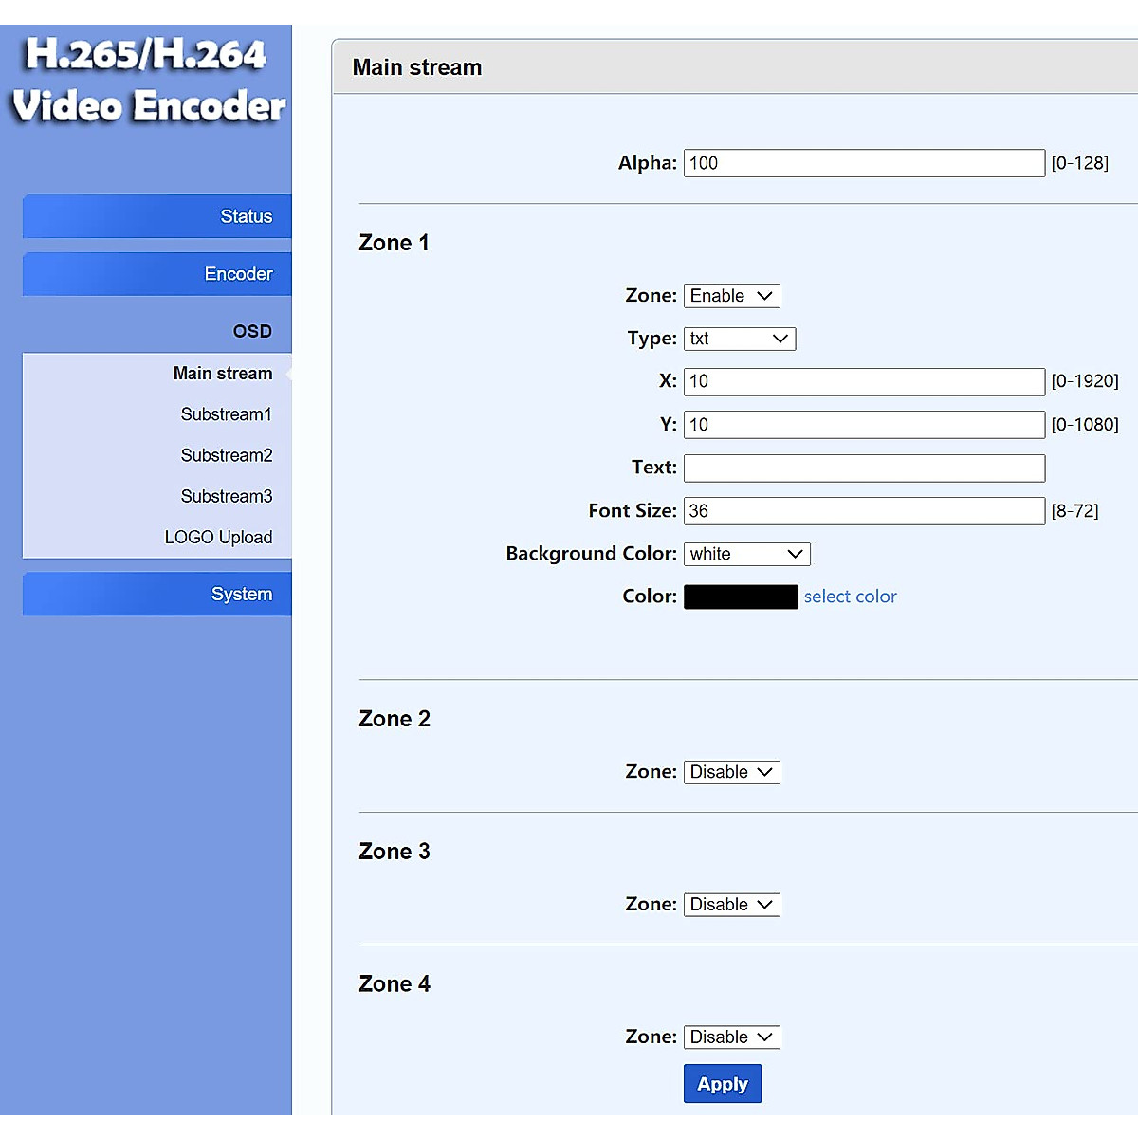Click the Alpha input field
This screenshot has width=1138, height=1138.
tap(864, 163)
